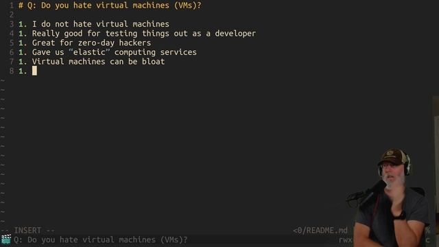Click line number 8 in the gutter
This screenshot has width=439, height=247.
coord(12,71)
